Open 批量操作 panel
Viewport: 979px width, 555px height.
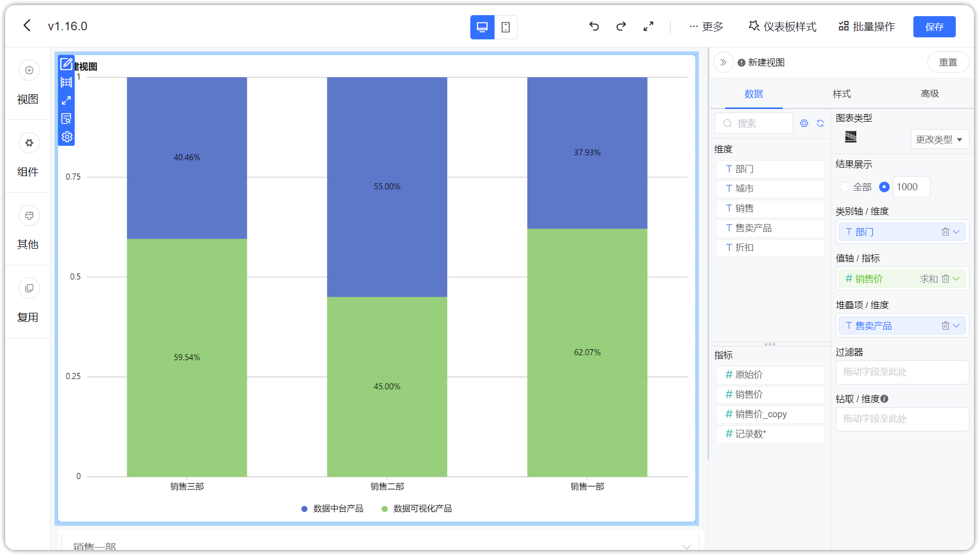[x=867, y=26]
